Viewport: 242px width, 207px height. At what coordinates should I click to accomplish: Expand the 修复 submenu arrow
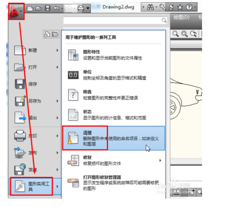click(160, 161)
